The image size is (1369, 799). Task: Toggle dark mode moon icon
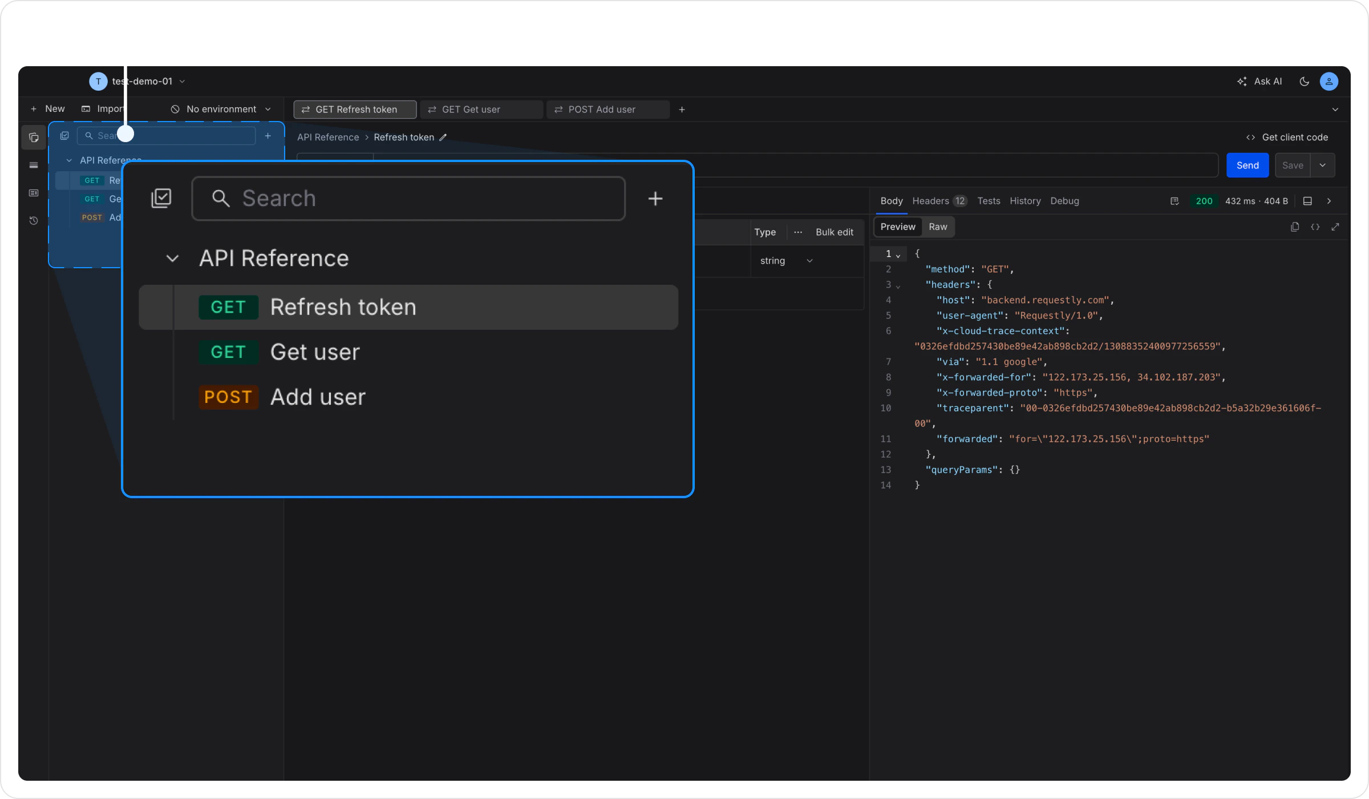(x=1304, y=82)
